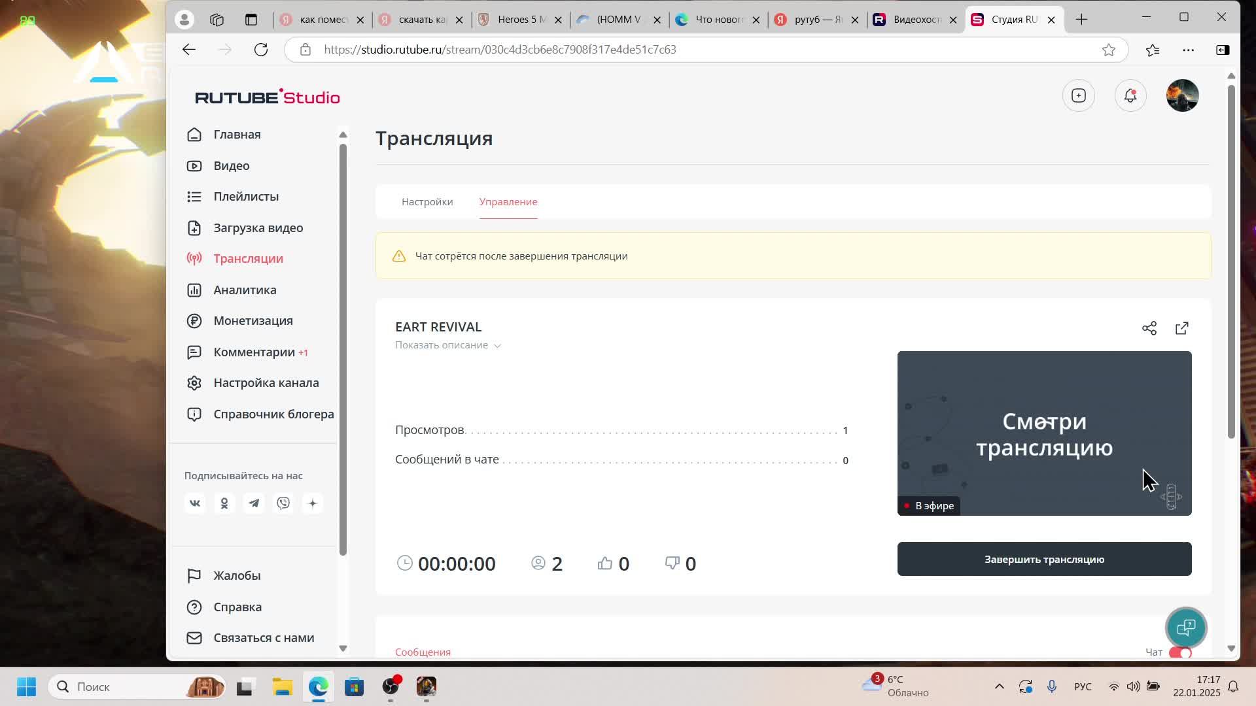Expand Показать описание dropdown
The width and height of the screenshot is (1256, 706).
448,345
